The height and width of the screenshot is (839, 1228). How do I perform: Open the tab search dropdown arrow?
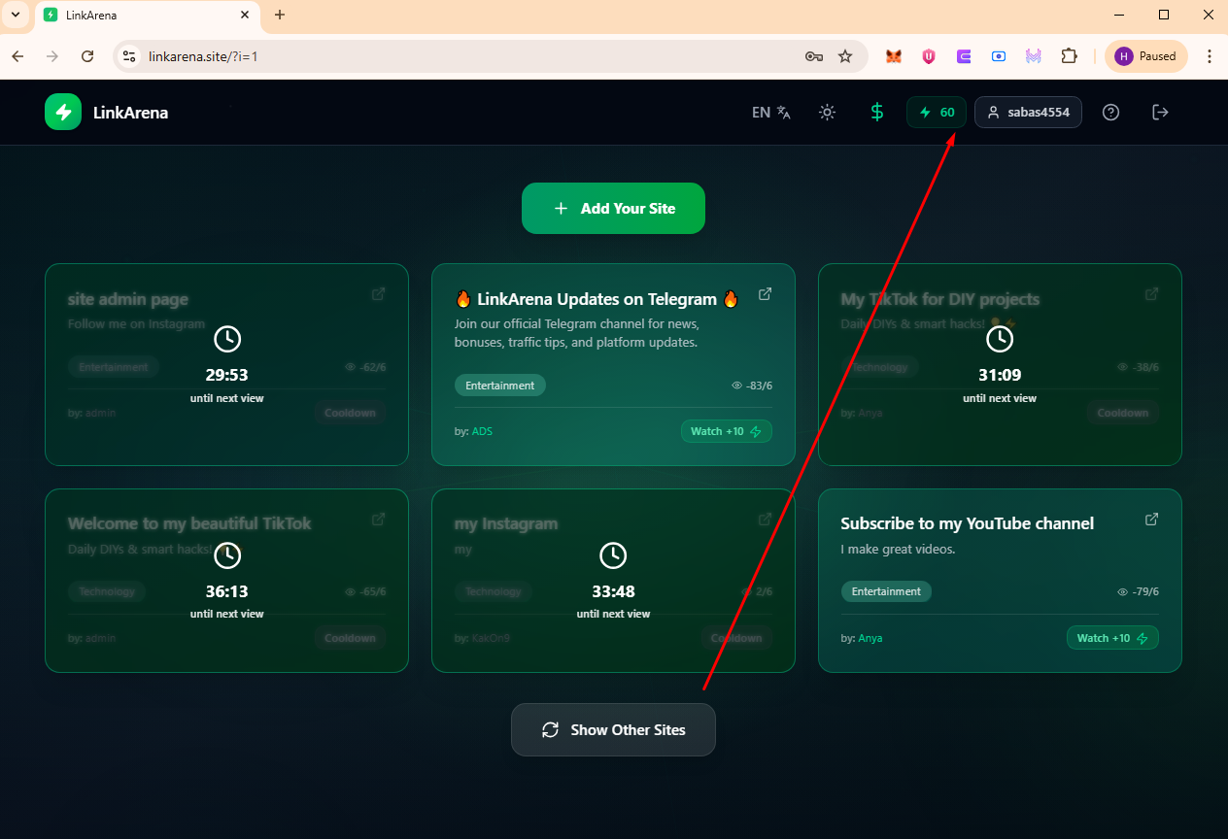tap(16, 15)
